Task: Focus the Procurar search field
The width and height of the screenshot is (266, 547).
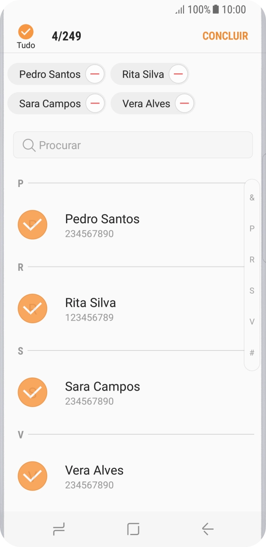Action: (x=140, y=145)
